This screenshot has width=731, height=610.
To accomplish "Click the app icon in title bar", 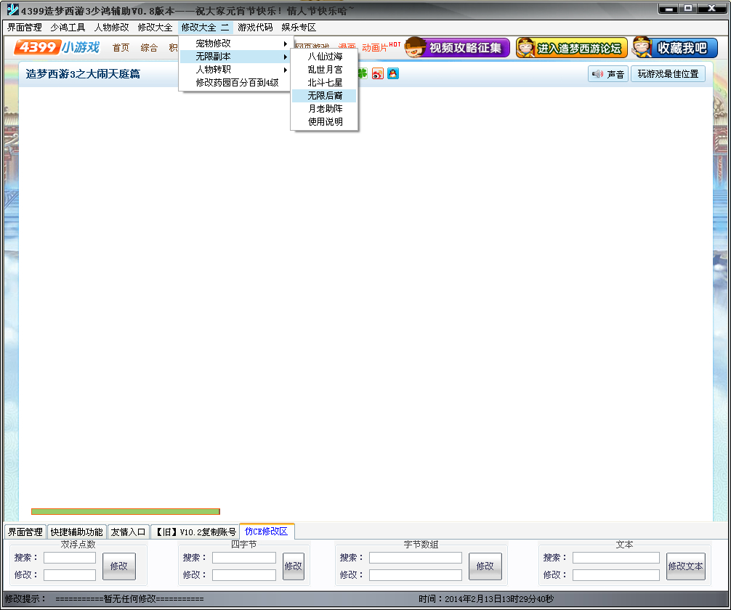I will pyautogui.click(x=12, y=9).
